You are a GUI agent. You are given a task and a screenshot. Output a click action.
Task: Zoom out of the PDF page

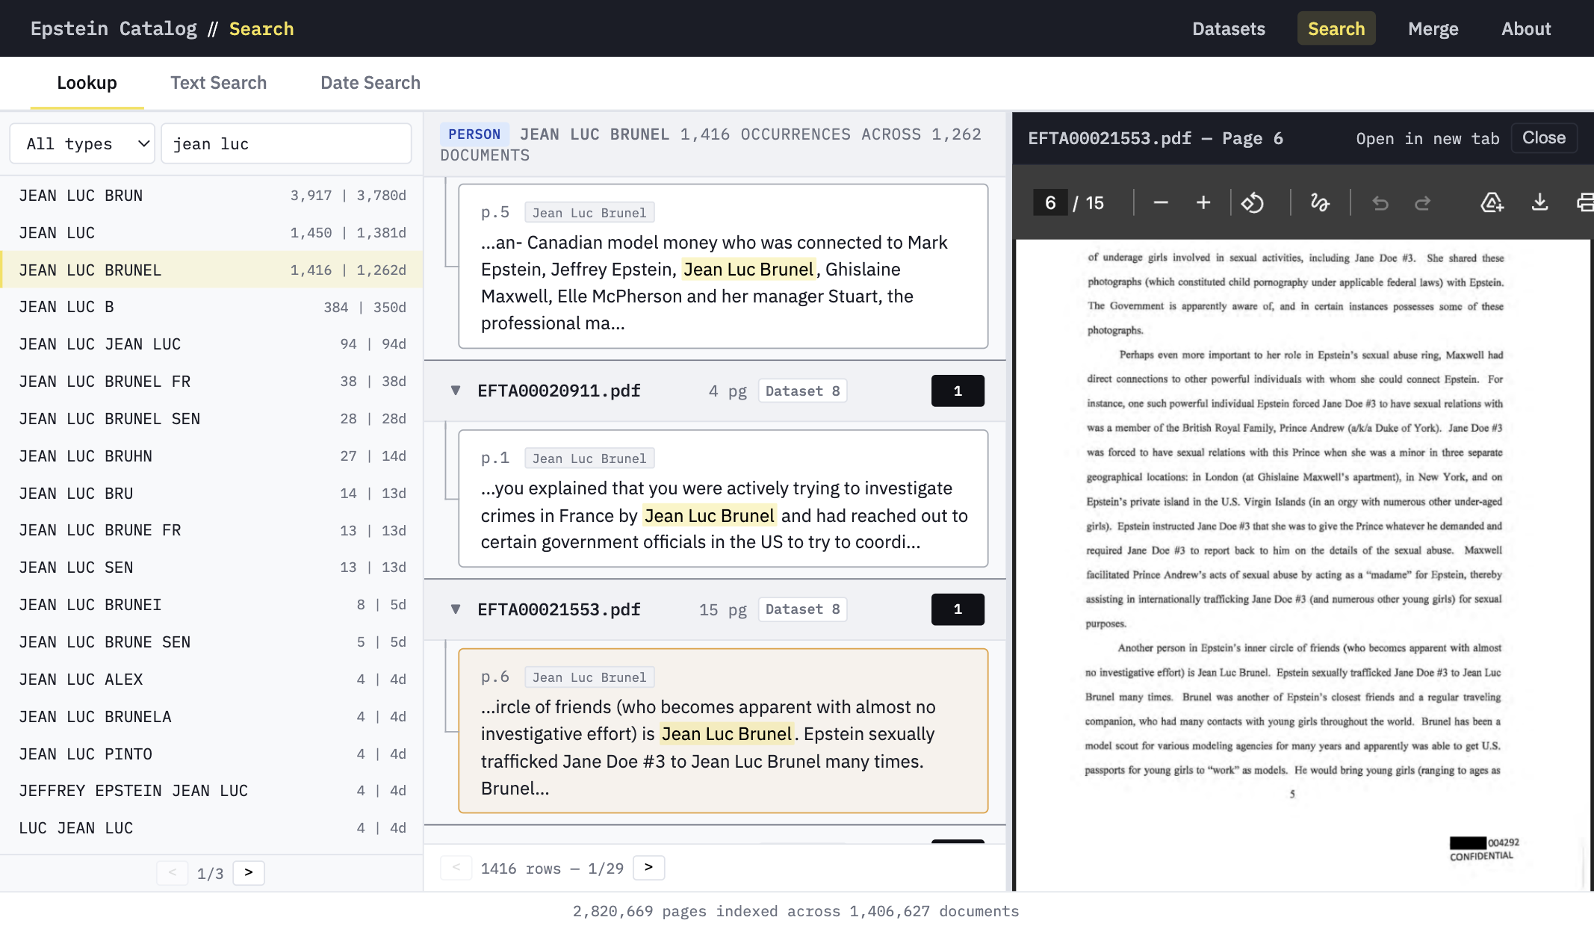(1160, 202)
